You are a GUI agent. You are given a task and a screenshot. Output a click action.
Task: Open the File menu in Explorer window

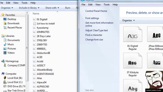(2, 3)
